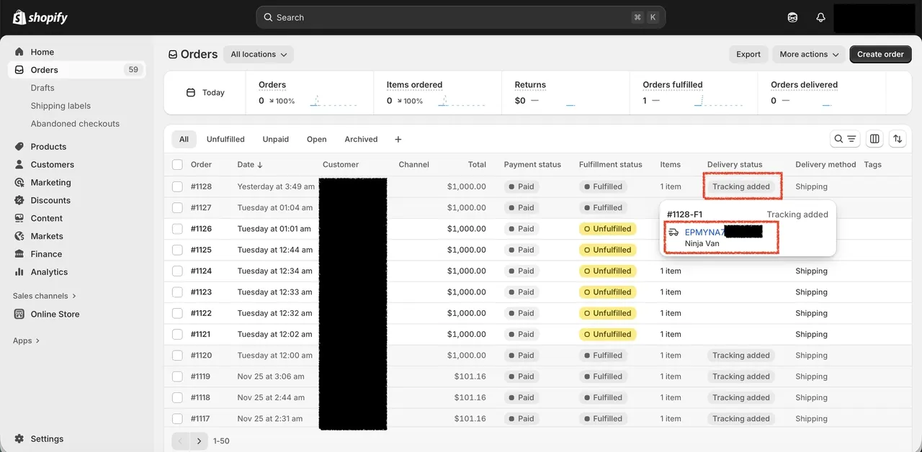Open the sort orders icon
The height and width of the screenshot is (452, 922).
click(898, 138)
